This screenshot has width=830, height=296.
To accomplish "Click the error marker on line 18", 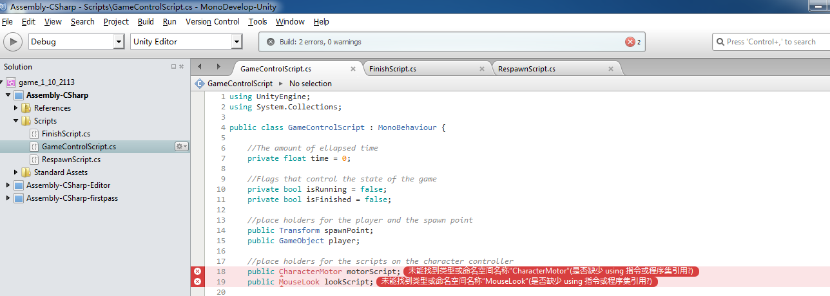I will (x=198, y=272).
